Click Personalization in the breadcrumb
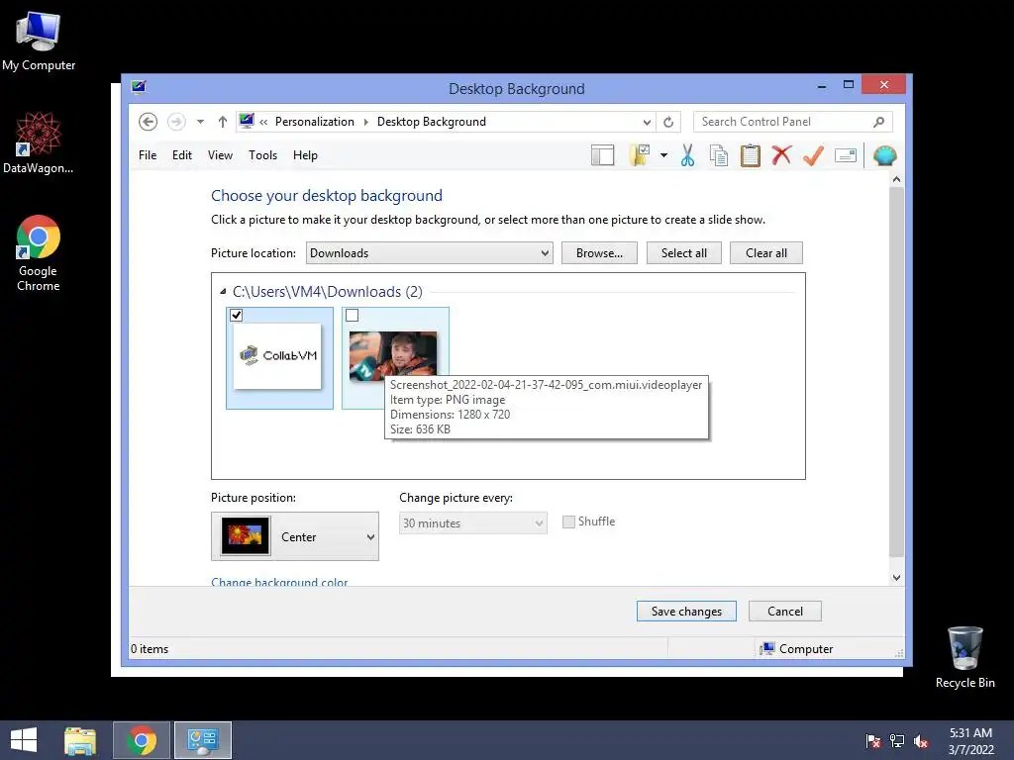This screenshot has height=760, width=1014. (314, 122)
